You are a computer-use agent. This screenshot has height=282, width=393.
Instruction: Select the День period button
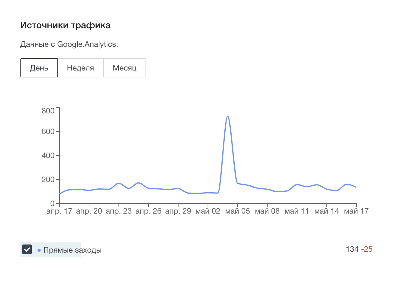pyautogui.click(x=39, y=68)
